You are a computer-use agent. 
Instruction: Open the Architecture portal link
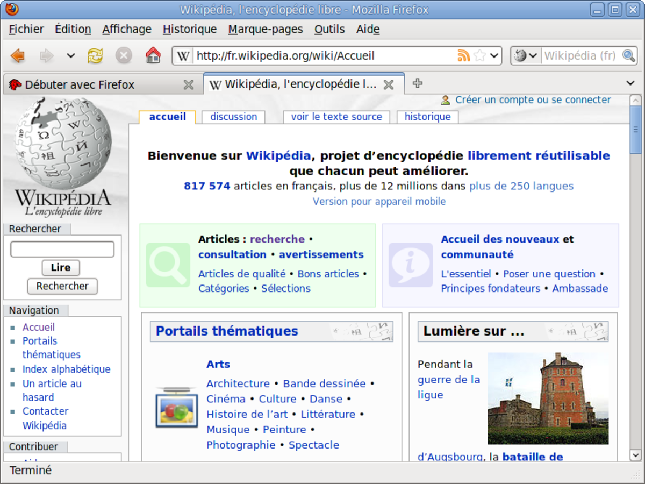(238, 383)
